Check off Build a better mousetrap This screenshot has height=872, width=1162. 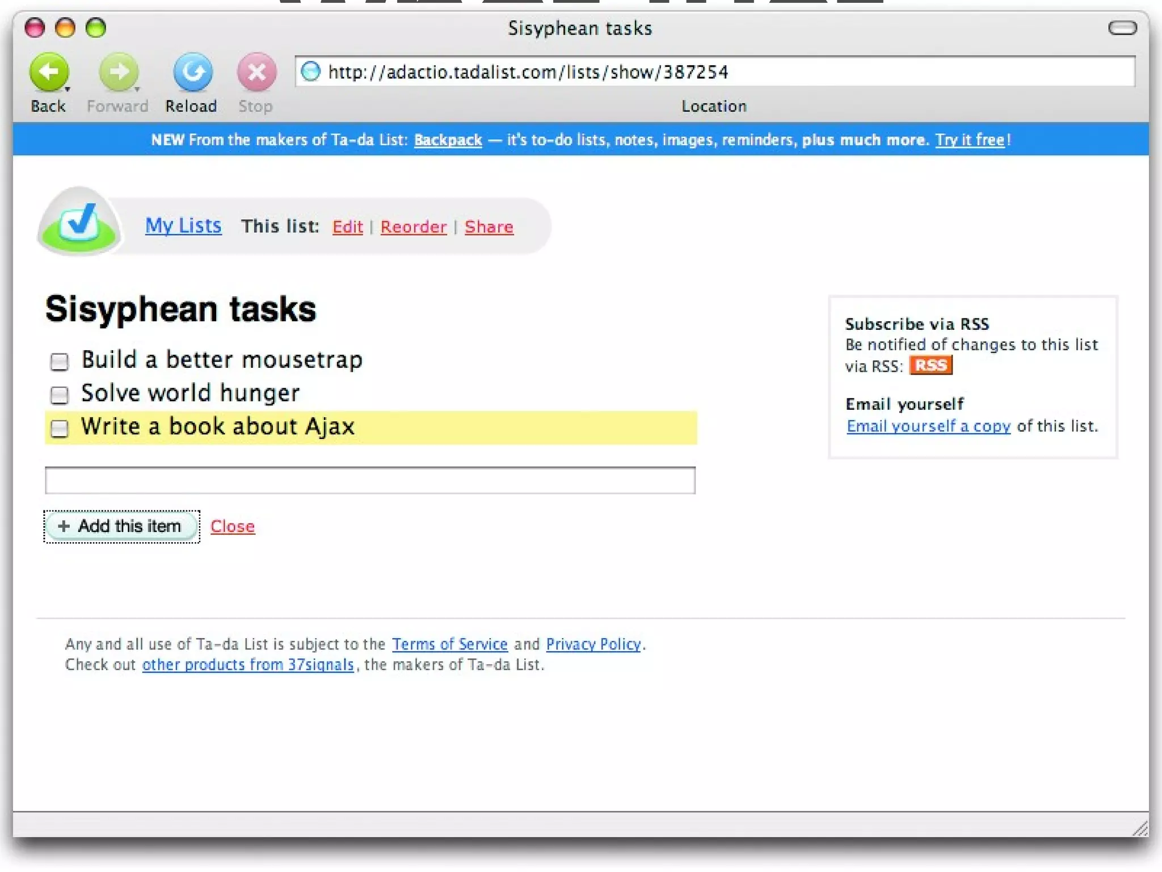click(59, 362)
